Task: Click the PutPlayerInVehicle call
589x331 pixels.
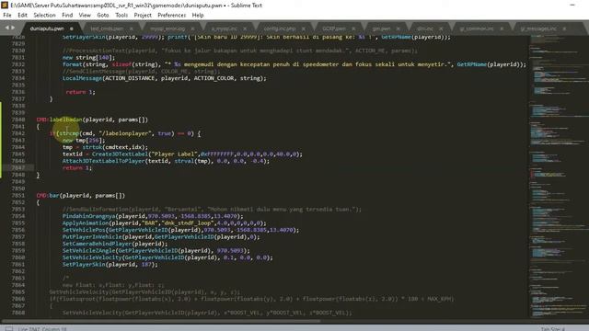Action: (x=92, y=237)
